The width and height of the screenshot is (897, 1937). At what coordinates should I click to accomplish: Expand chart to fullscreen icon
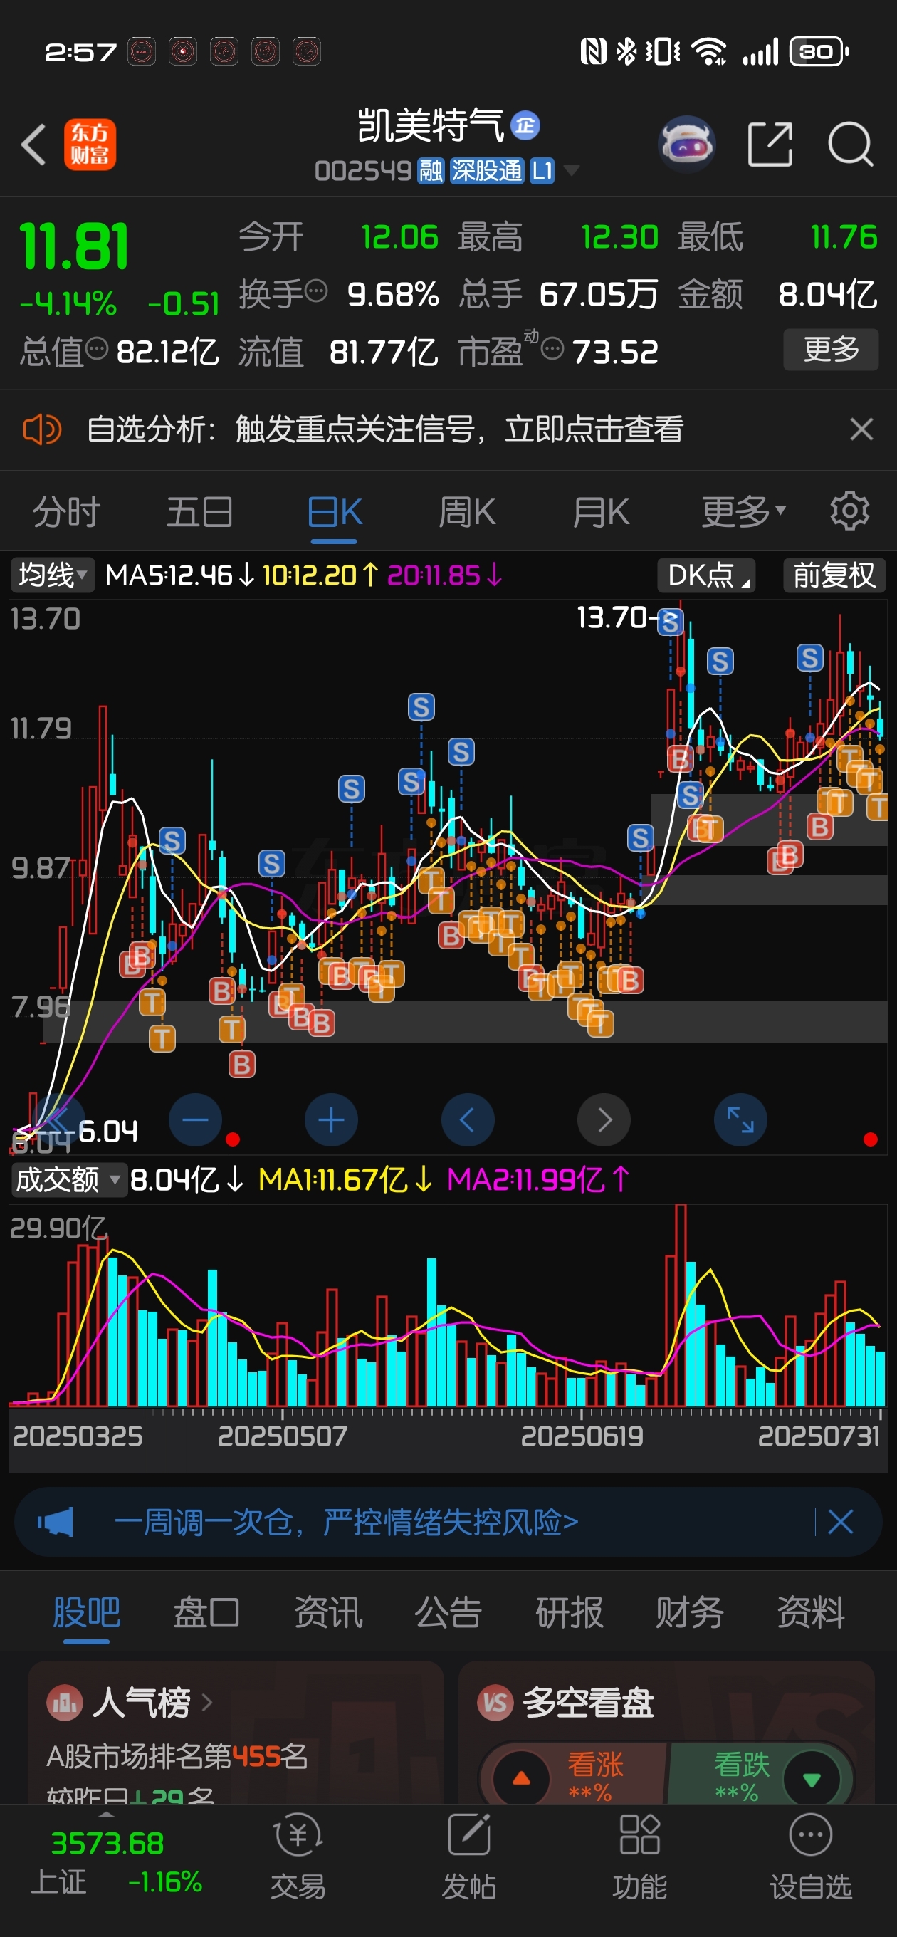pos(740,1119)
